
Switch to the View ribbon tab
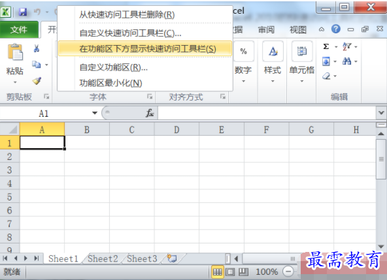coord(298,29)
